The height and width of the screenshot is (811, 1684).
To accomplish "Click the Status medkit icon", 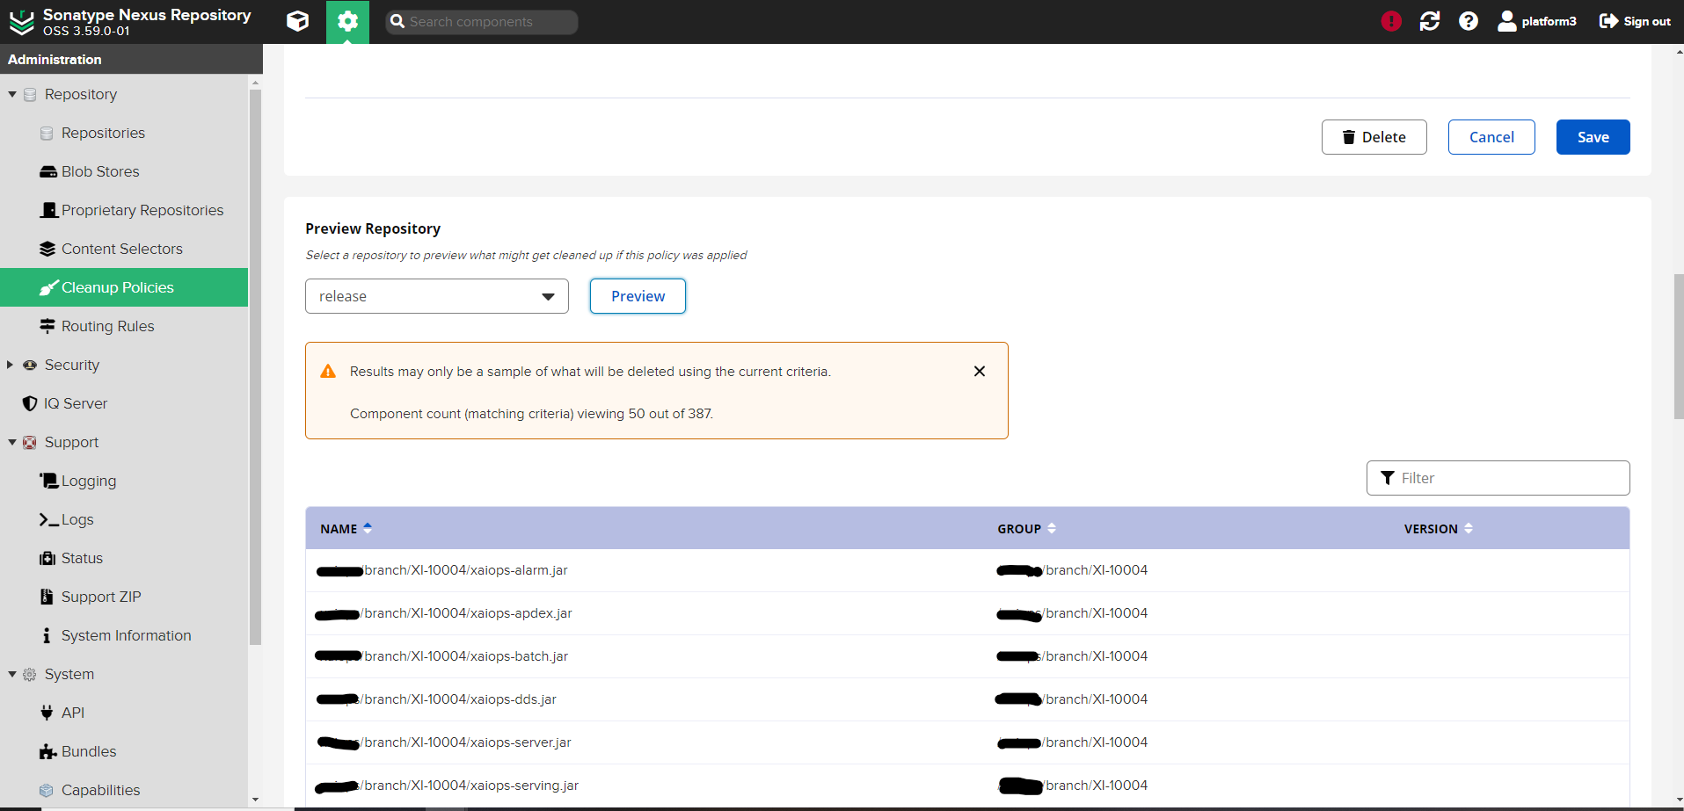I will tap(47, 558).
